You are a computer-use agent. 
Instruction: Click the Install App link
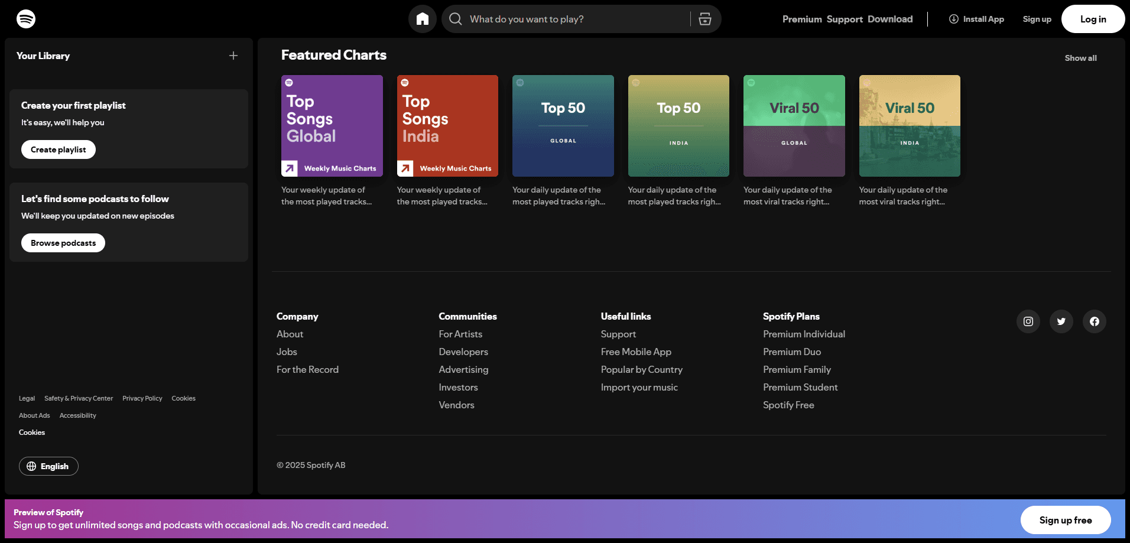coord(976,19)
